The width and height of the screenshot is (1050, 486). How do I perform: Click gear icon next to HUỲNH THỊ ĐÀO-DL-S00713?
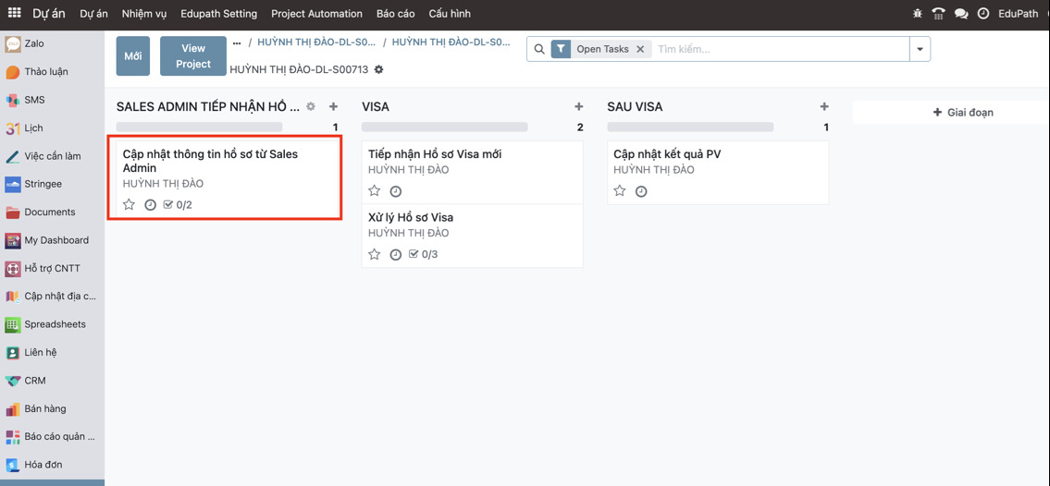click(x=379, y=69)
